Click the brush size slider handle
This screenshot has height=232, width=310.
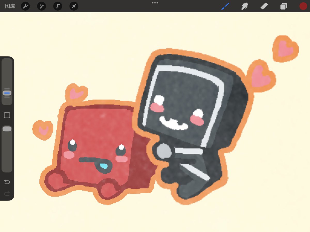(x=7, y=93)
